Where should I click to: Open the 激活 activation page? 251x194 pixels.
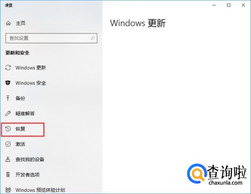click(x=20, y=144)
